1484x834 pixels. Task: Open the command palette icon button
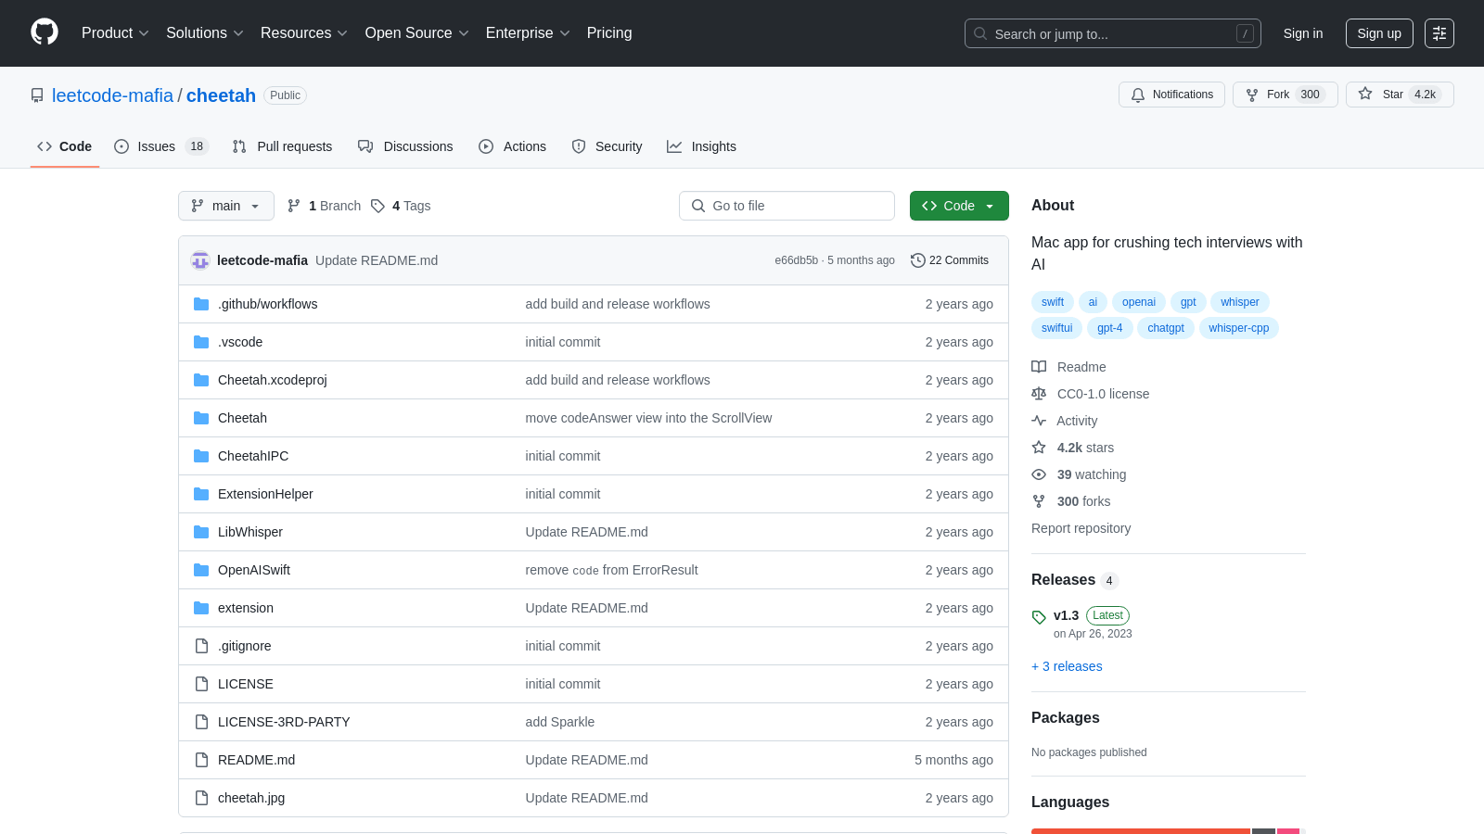point(1439,33)
